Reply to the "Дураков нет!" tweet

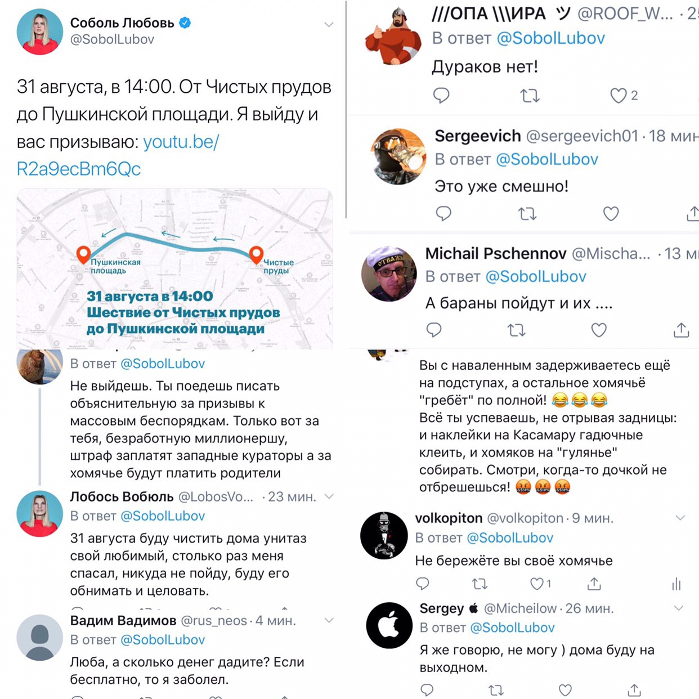point(441,96)
